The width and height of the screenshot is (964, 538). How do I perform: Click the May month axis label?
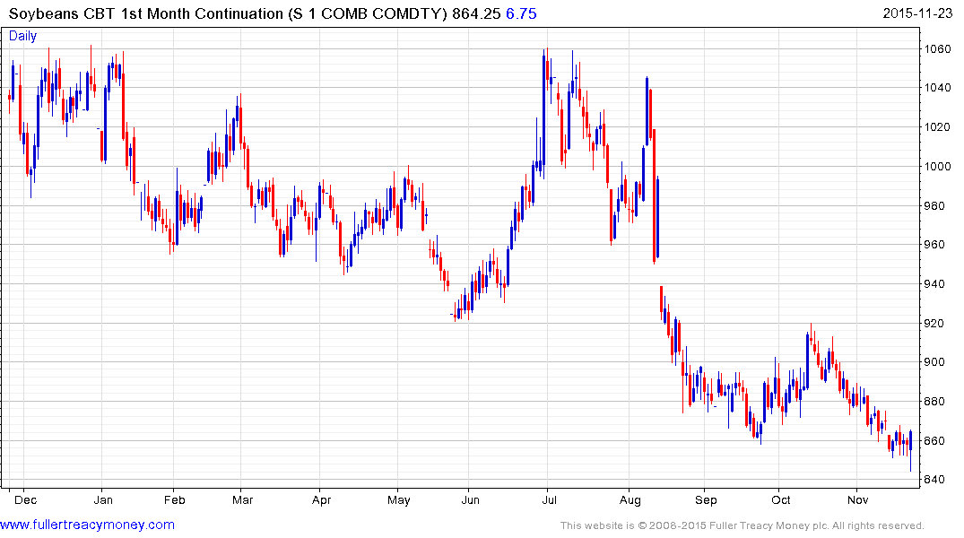[x=398, y=499]
